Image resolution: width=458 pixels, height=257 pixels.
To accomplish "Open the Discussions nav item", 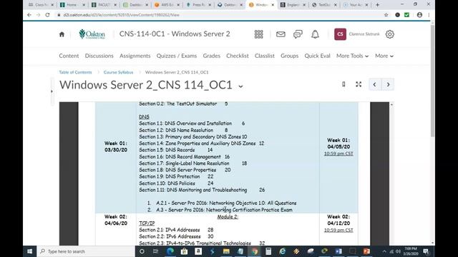I will 99,56.
